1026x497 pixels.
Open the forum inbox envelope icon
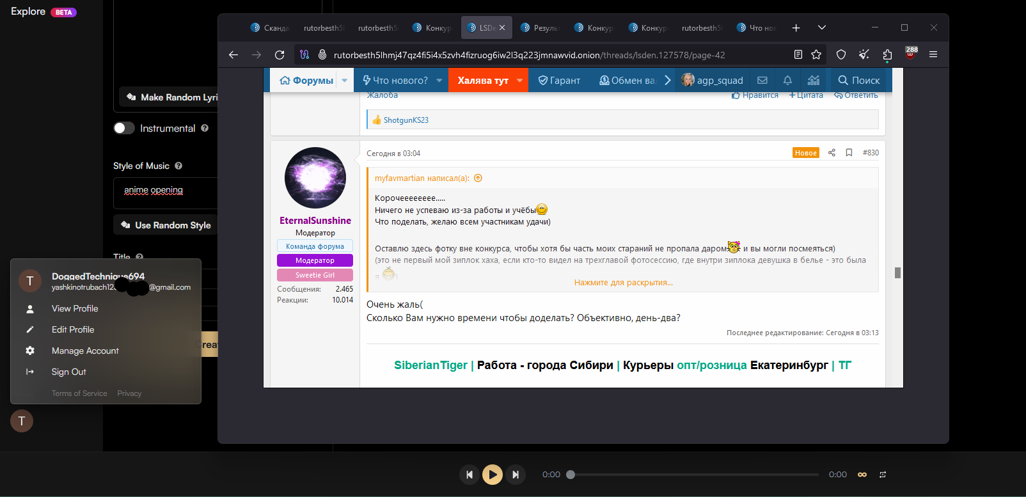[x=762, y=81]
